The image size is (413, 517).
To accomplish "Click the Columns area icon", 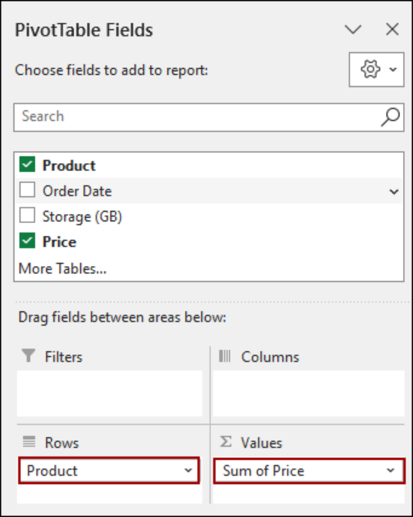I will pyautogui.click(x=225, y=356).
